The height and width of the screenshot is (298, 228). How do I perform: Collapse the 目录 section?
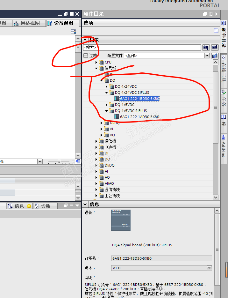pyautogui.click(x=85, y=40)
